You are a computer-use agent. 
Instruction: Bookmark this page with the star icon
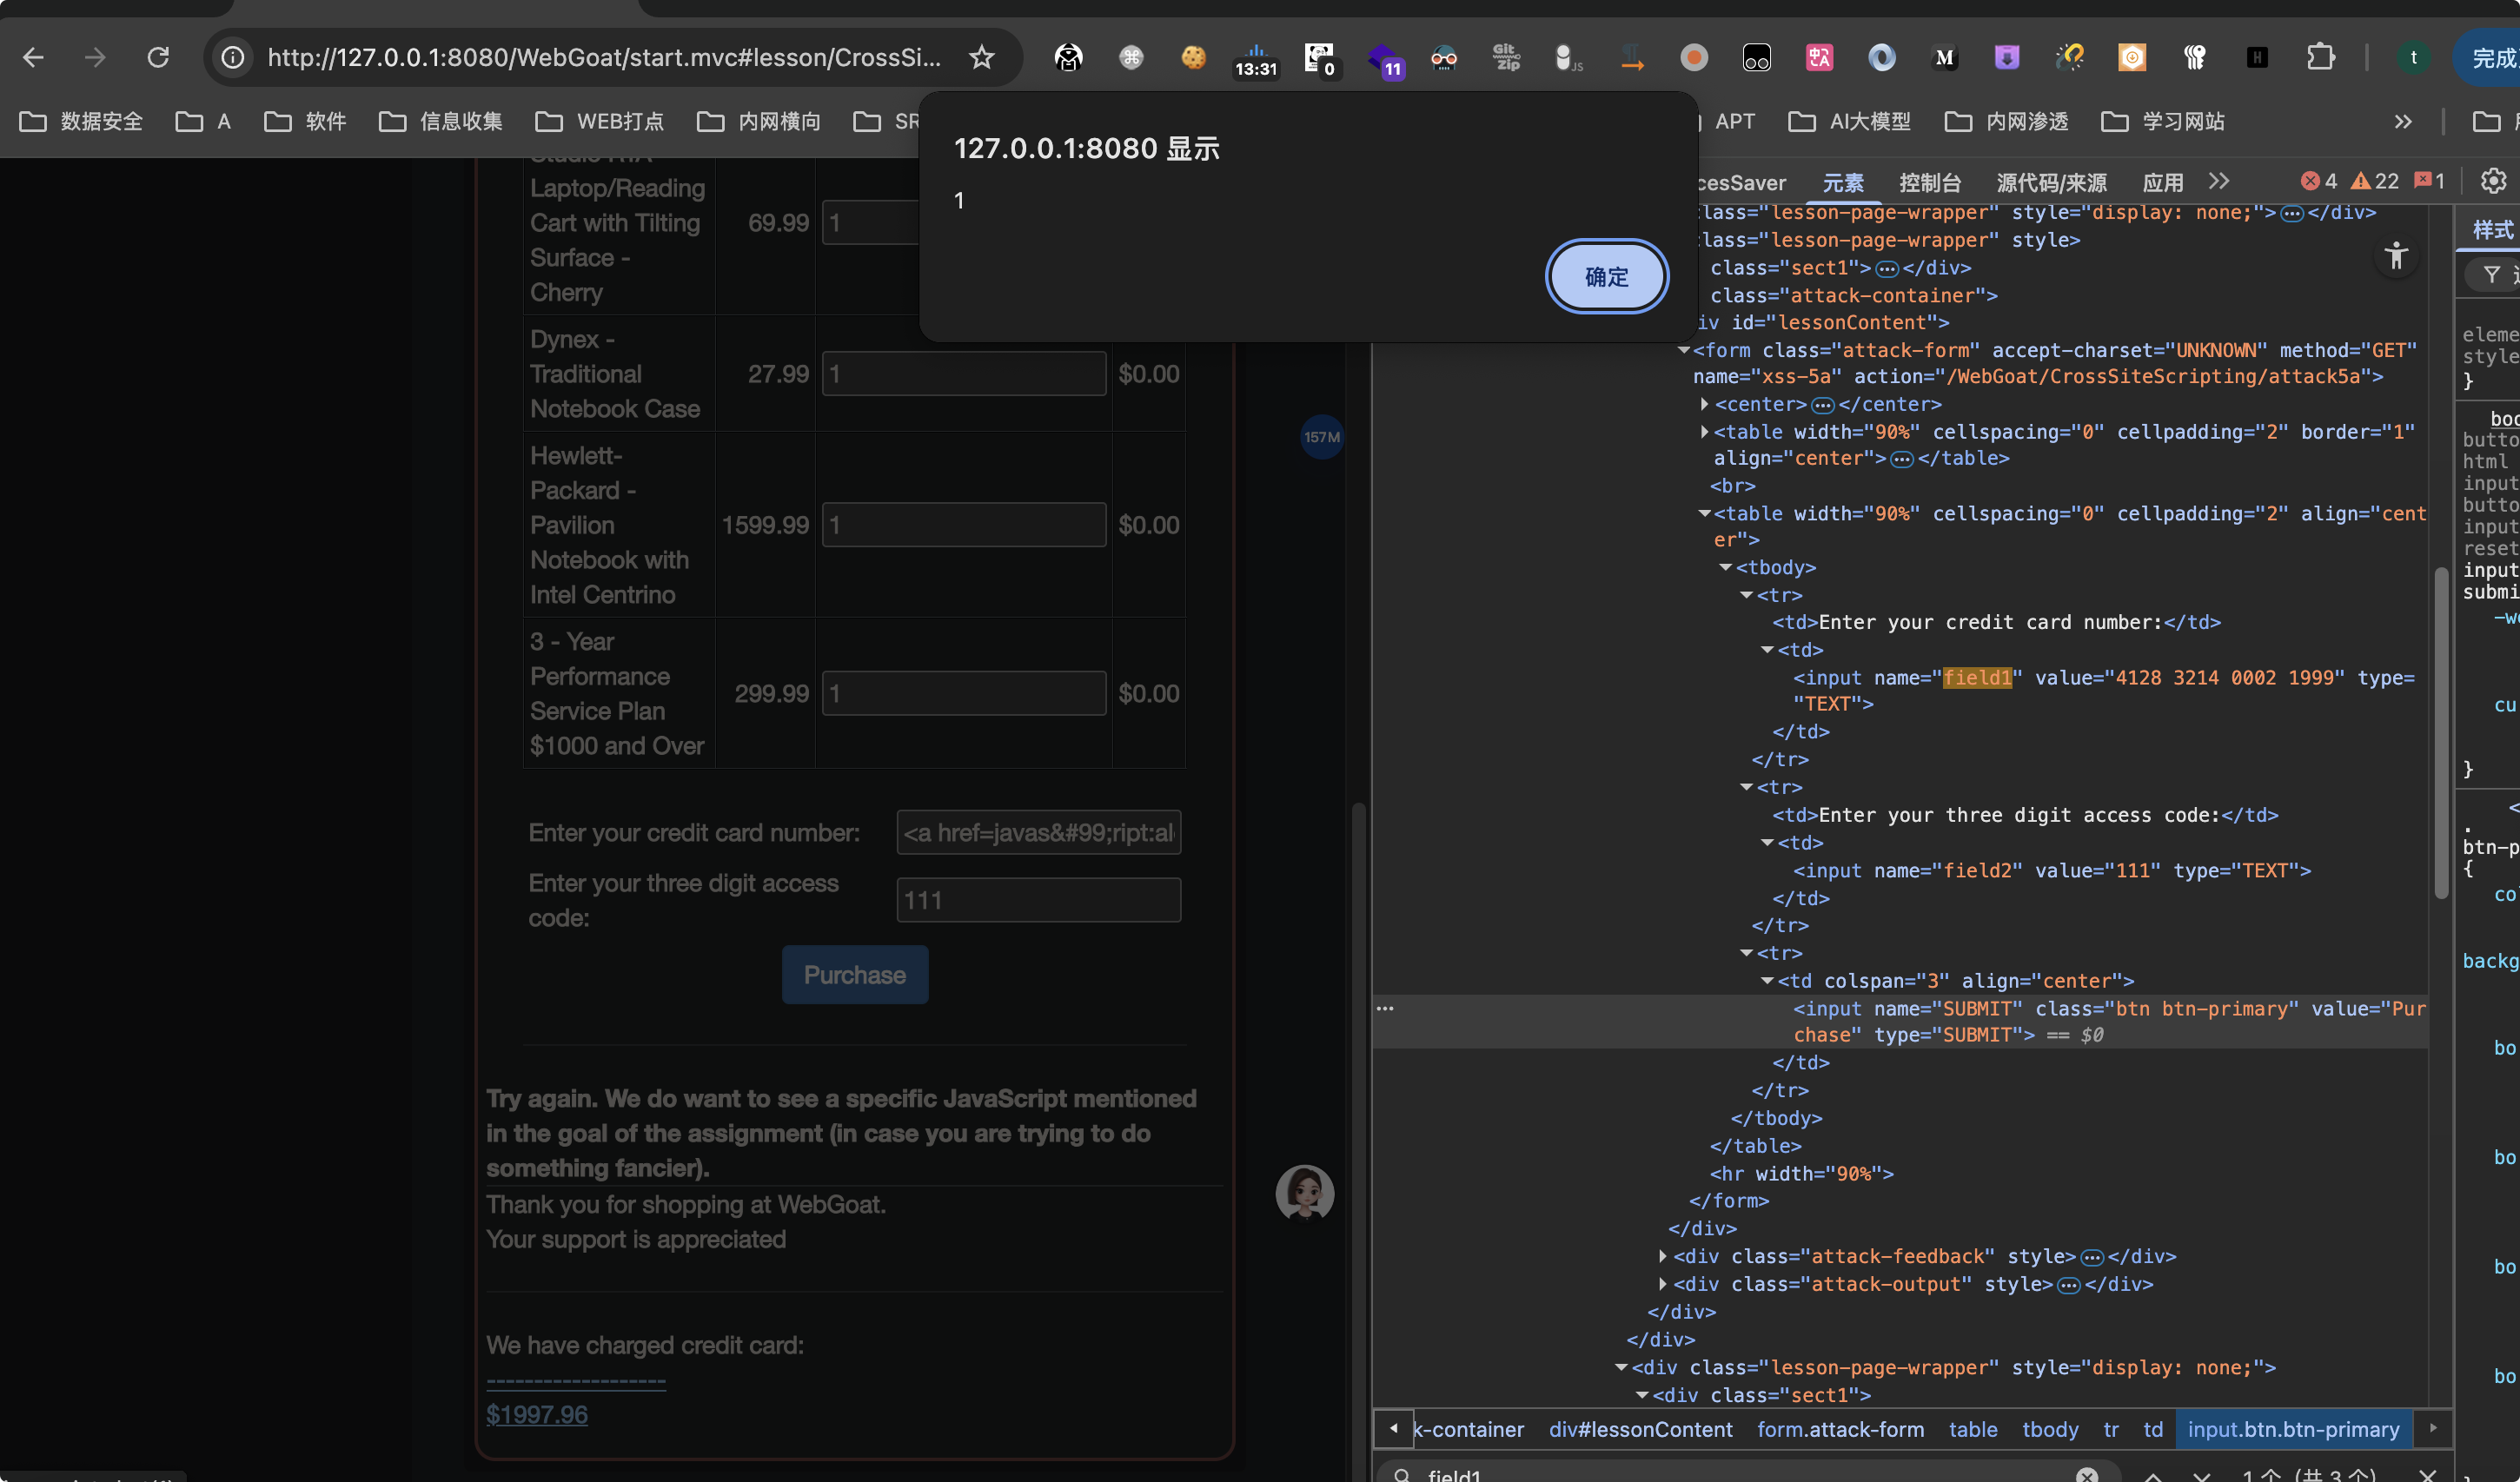(981, 58)
